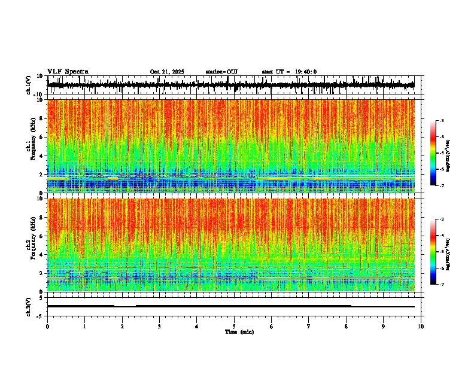Click the "Time (min)" x-axis label
This screenshot has width=474, height=366.
click(239, 332)
